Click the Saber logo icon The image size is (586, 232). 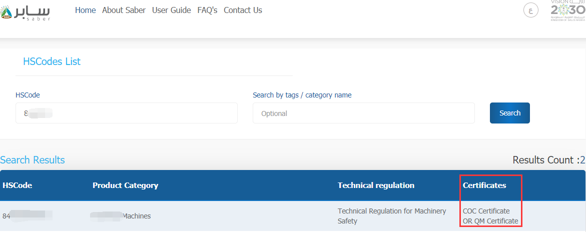click(25, 12)
